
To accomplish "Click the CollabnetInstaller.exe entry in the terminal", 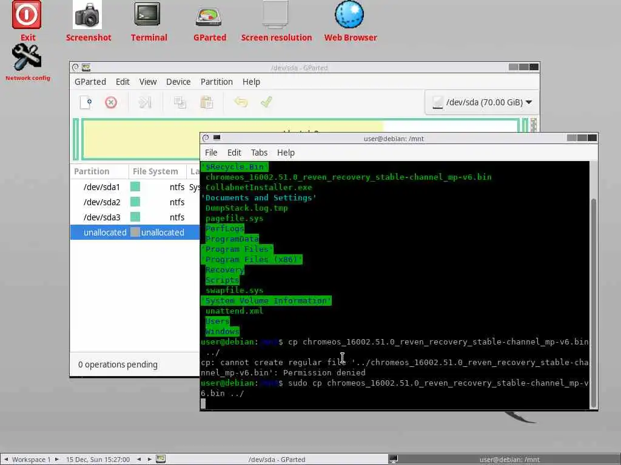I will click(x=258, y=188).
